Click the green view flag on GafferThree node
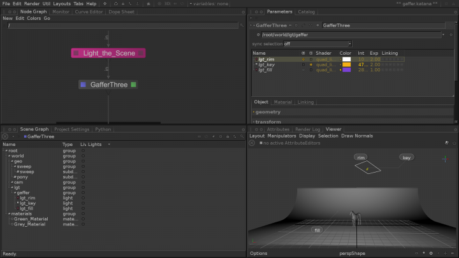The image size is (459, 258). coord(133,84)
